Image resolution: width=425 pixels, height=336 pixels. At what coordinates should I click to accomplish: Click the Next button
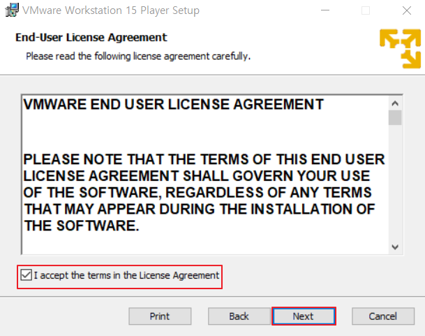304,316
